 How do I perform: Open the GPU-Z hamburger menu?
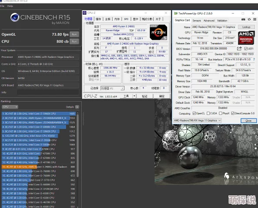pos(255,20)
